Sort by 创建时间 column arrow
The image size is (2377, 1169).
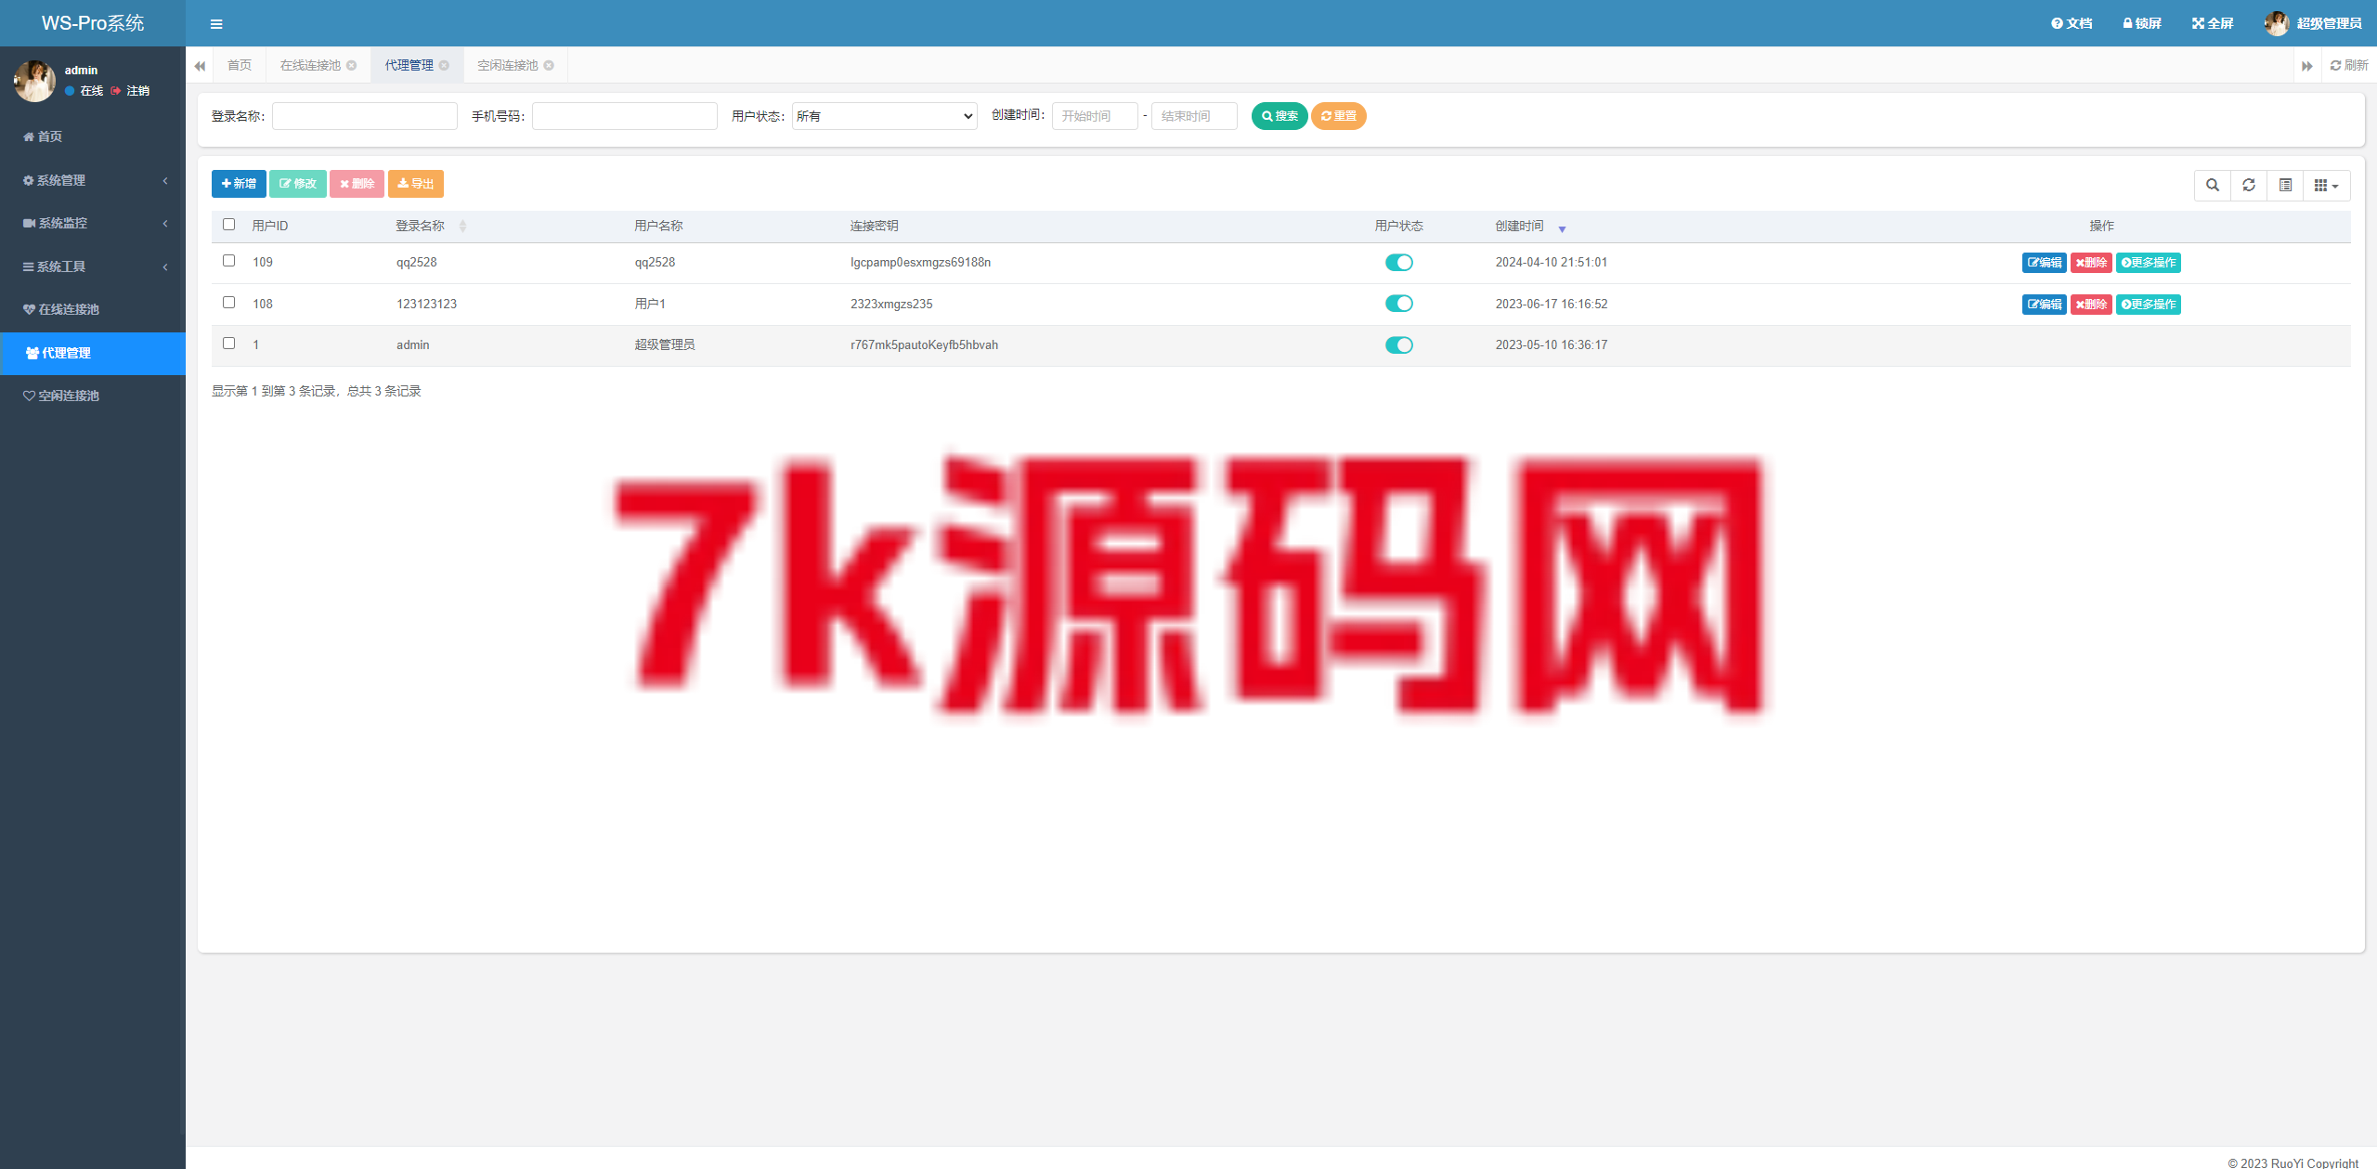(x=1562, y=228)
